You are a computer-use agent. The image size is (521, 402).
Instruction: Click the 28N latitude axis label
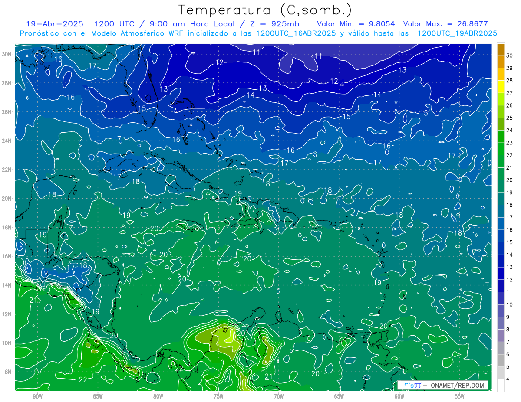tap(7, 83)
